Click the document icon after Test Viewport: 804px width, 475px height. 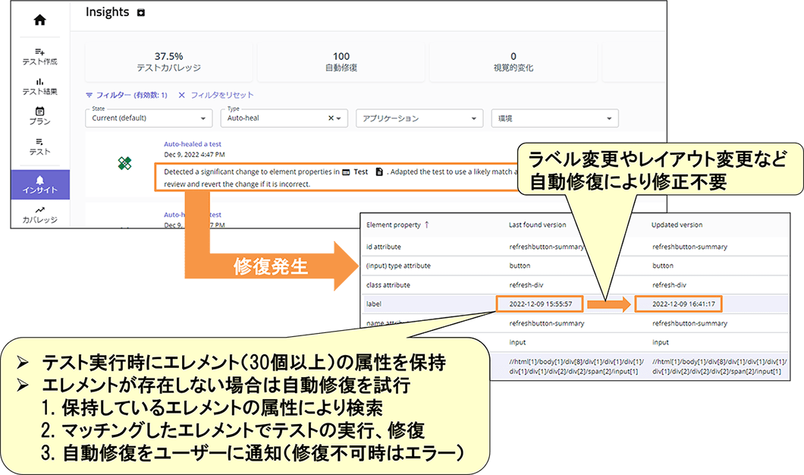[379, 172]
